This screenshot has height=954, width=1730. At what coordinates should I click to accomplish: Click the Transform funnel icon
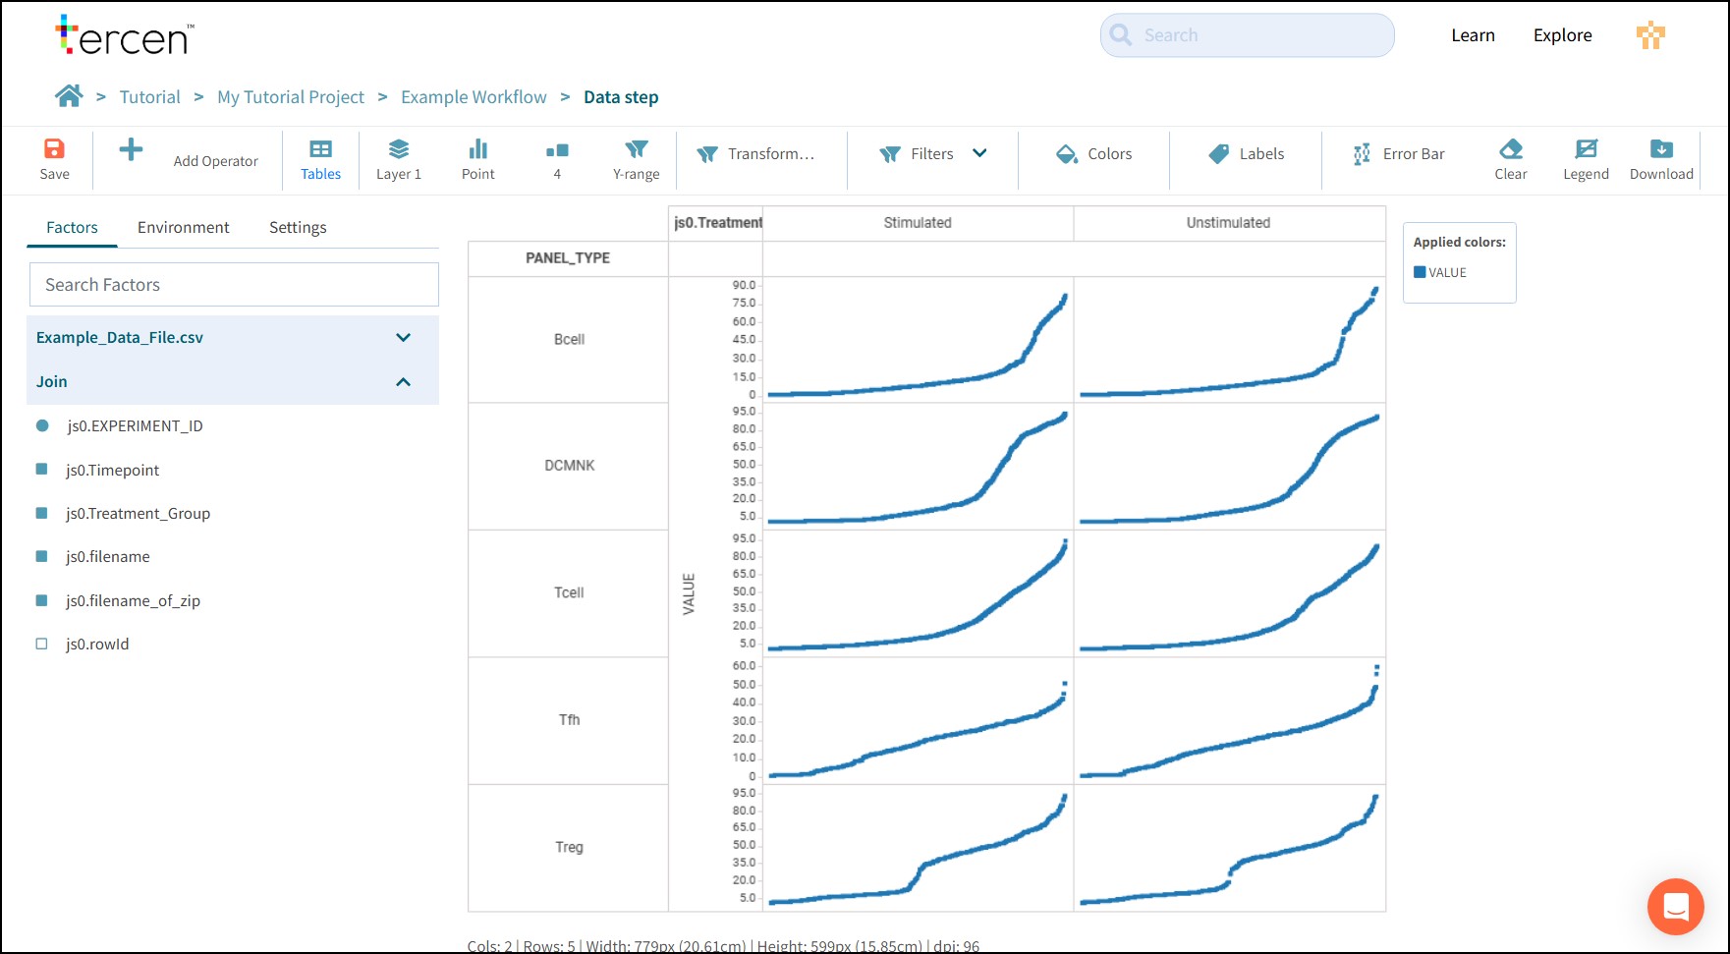click(x=707, y=154)
